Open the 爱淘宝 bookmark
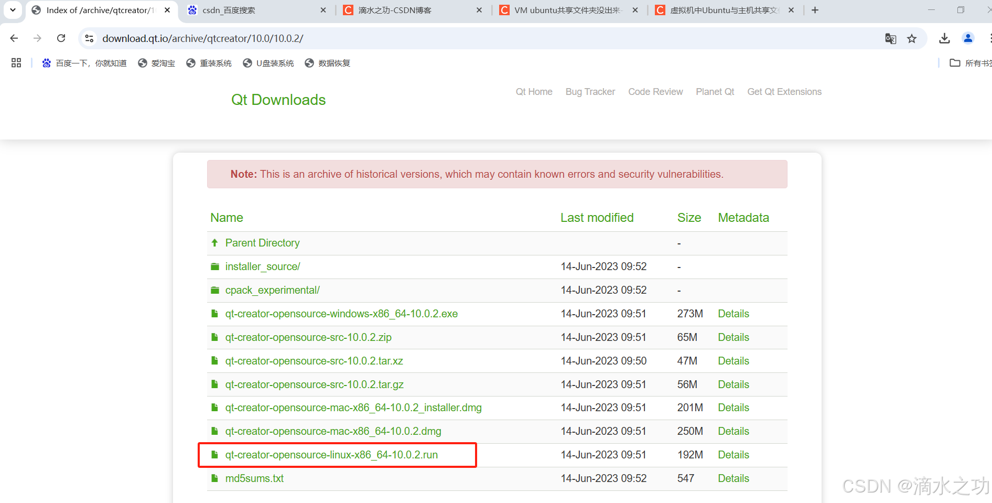This screenshot has width=992, height=503. pos(157,63)
